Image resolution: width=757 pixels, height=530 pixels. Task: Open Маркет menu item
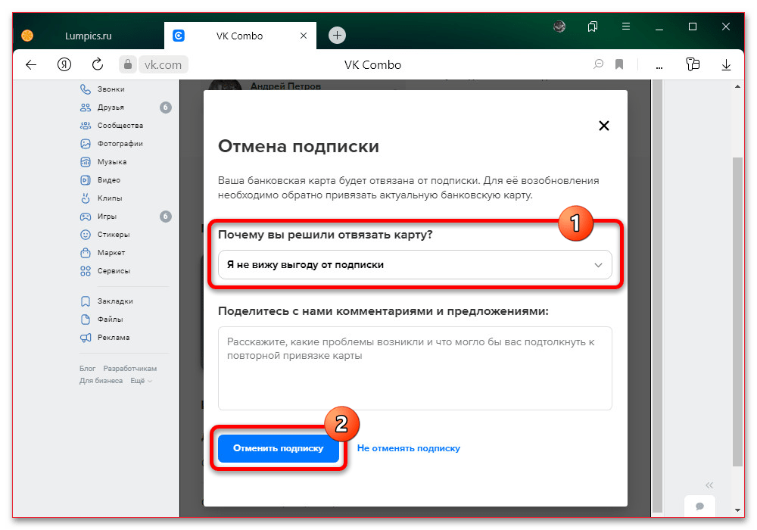111,253
